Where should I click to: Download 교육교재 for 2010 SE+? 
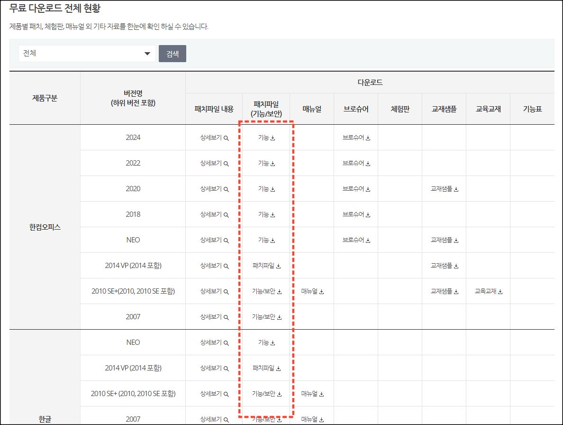[x=487, y=291]
